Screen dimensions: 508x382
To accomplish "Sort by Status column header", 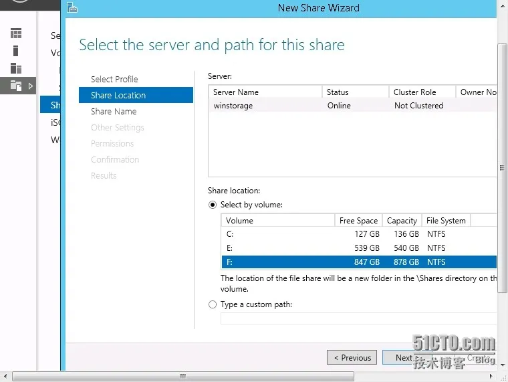I will (356, 92).
